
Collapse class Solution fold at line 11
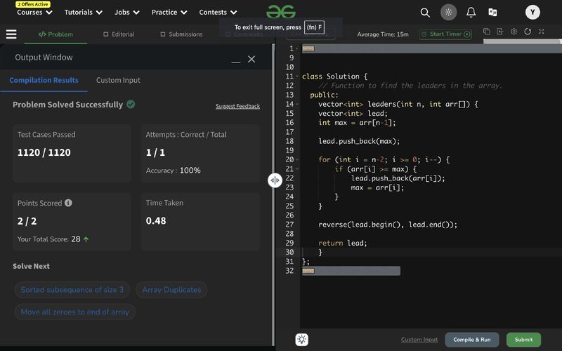pos(297,77)
